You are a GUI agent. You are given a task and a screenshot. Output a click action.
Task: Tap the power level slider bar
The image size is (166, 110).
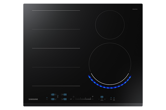pyautogui.click(x=83, y=99)
